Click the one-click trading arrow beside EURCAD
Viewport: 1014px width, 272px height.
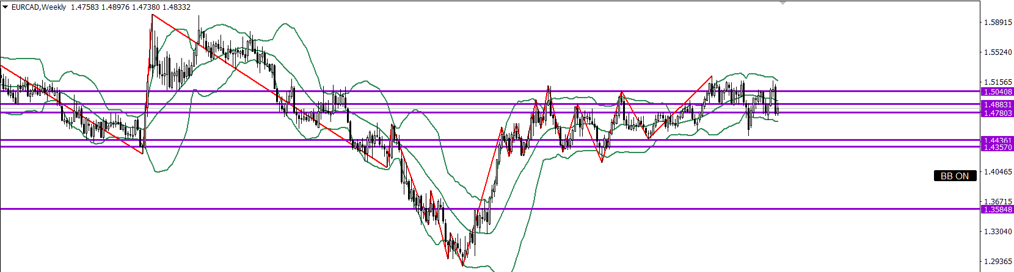pyautogui.click(x=5, y=7)
